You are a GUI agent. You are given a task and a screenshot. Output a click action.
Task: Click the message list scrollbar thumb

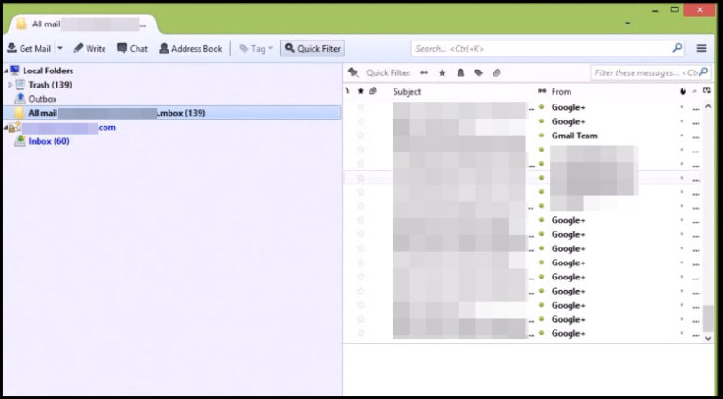708,318
